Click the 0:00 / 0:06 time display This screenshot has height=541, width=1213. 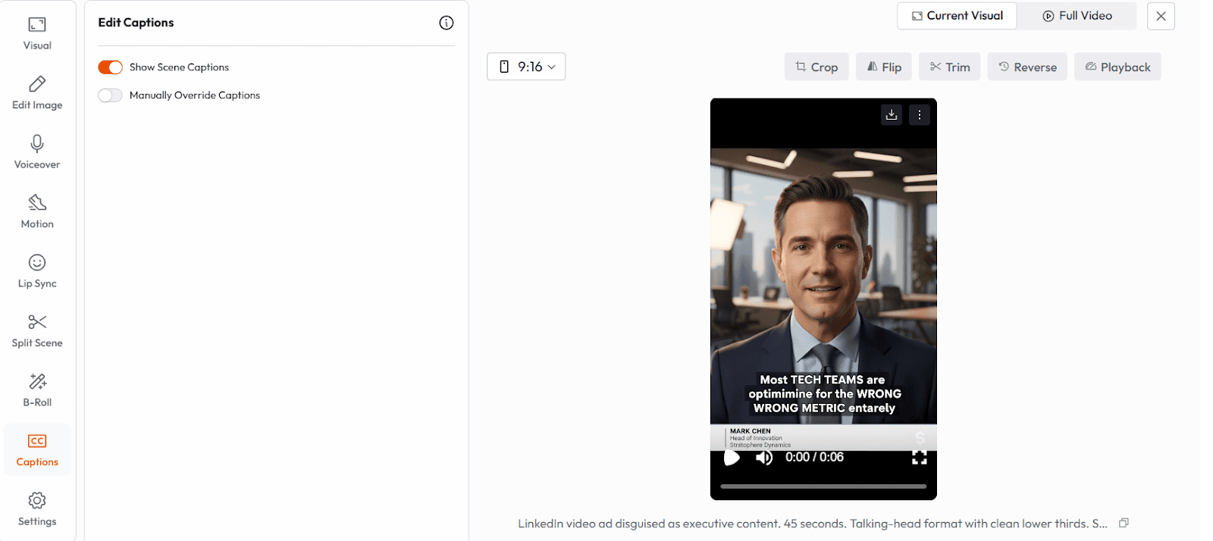[x=814, y=458]
